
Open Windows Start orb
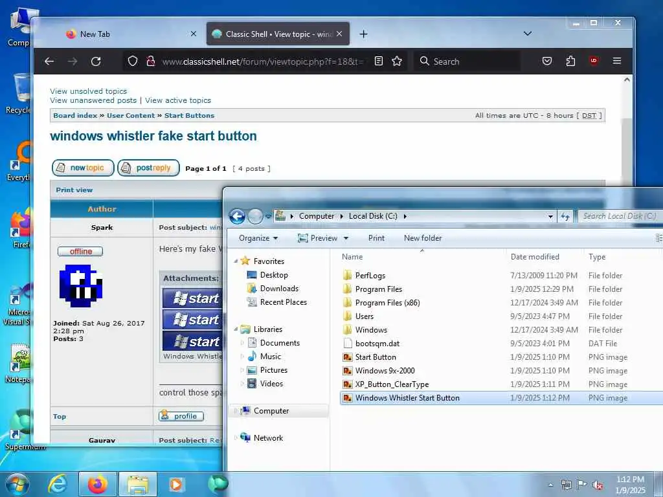click(16, 484)
